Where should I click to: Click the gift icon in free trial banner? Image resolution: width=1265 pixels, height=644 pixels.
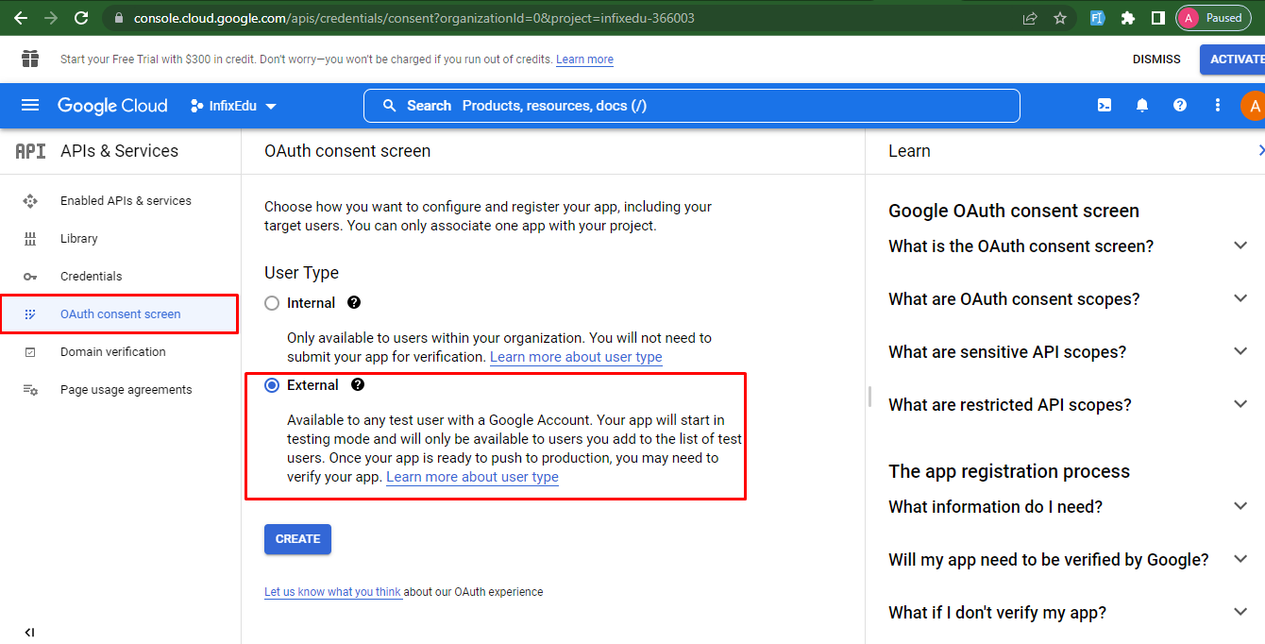click(30, 59)
